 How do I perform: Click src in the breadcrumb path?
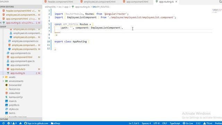tap(60, 7)
